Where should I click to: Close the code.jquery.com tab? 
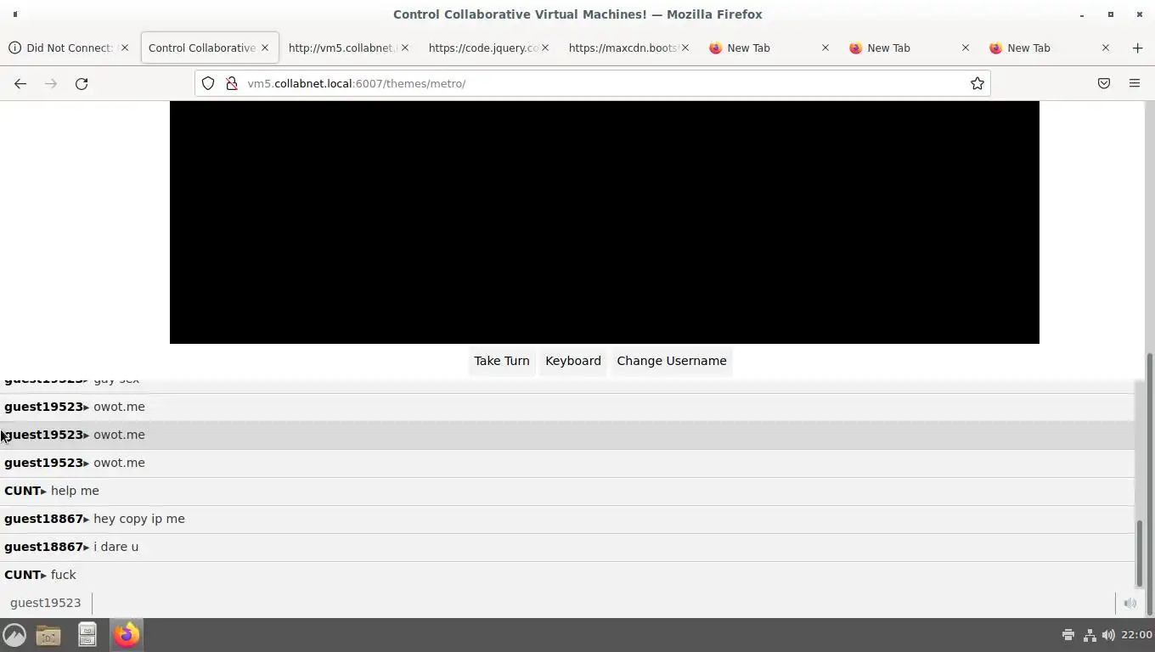[x=545, y=48]
